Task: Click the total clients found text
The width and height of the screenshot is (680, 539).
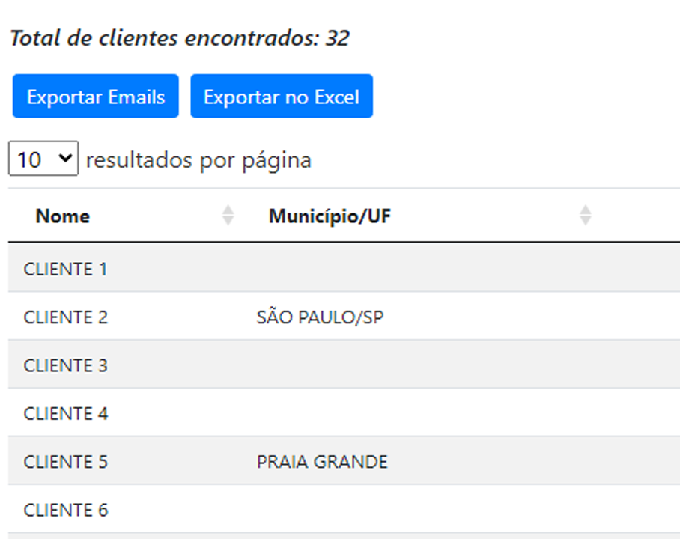Action: point(180,38)
